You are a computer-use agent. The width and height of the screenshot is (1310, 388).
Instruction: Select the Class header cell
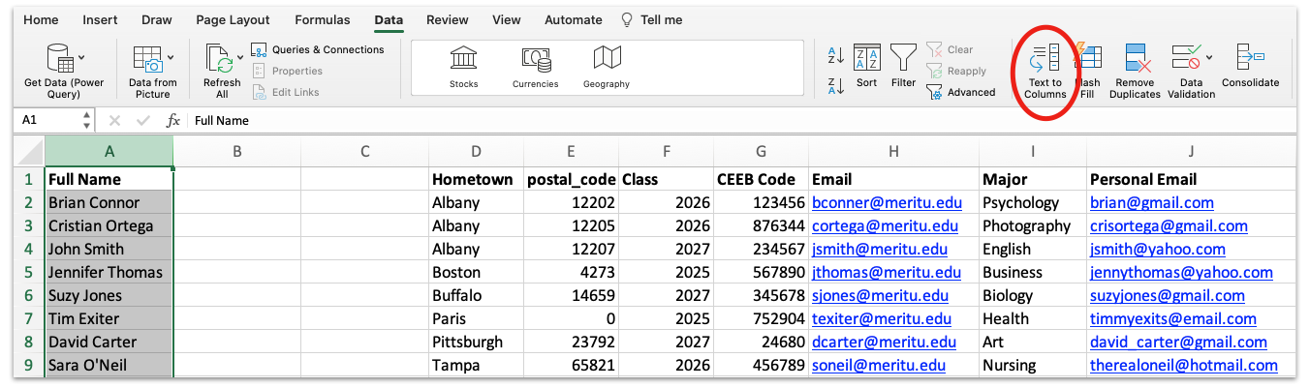666,180
